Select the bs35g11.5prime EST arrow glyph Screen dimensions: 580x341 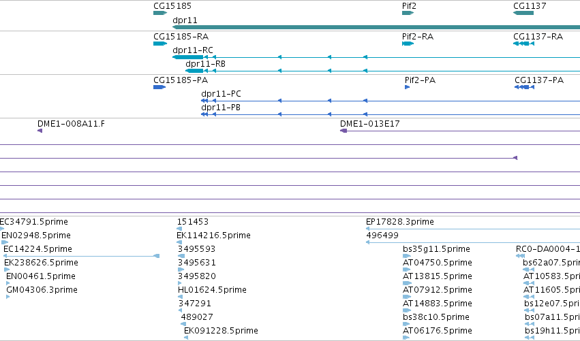tap(407, 256)
